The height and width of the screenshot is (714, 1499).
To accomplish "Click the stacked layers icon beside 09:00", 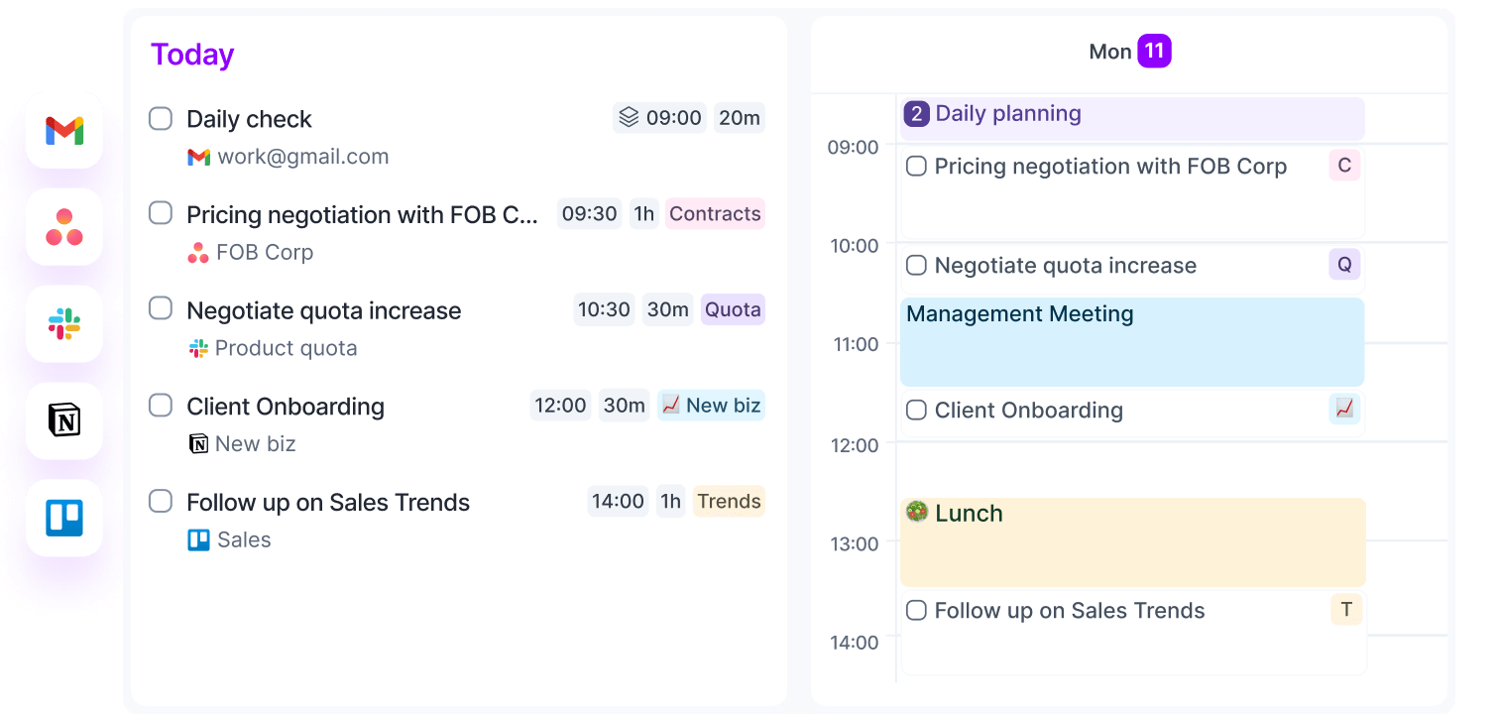I will coord(629,118).
